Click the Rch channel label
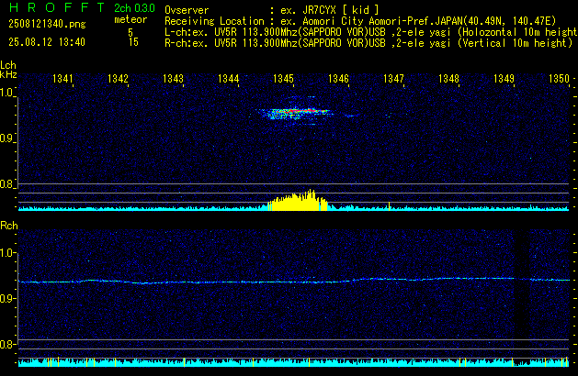The width and height of the screenshot is (578, 376). [9, 226]
